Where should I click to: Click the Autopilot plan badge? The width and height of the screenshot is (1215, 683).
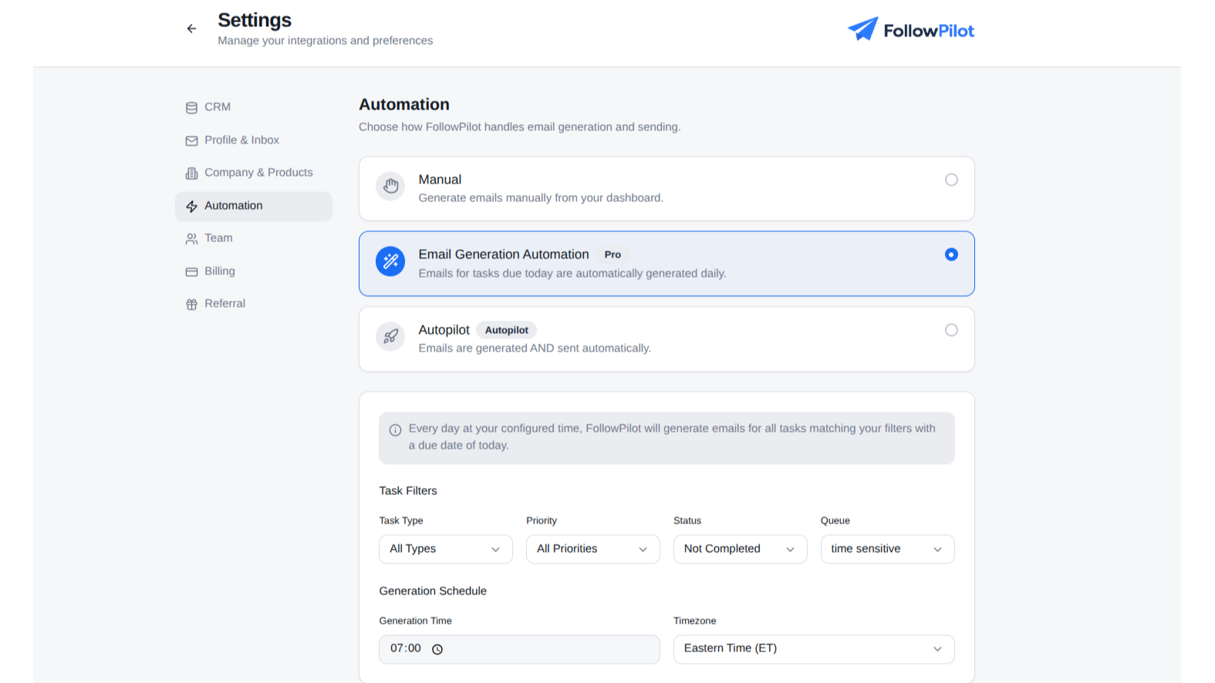(x=507, y=330)
